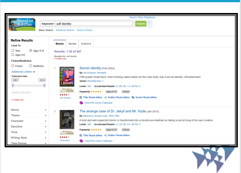
Task: Open author Stevenson, Robert Louis
Action: point(101,116)
